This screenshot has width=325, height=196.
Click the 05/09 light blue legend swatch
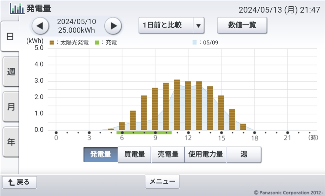click(195, 43)
